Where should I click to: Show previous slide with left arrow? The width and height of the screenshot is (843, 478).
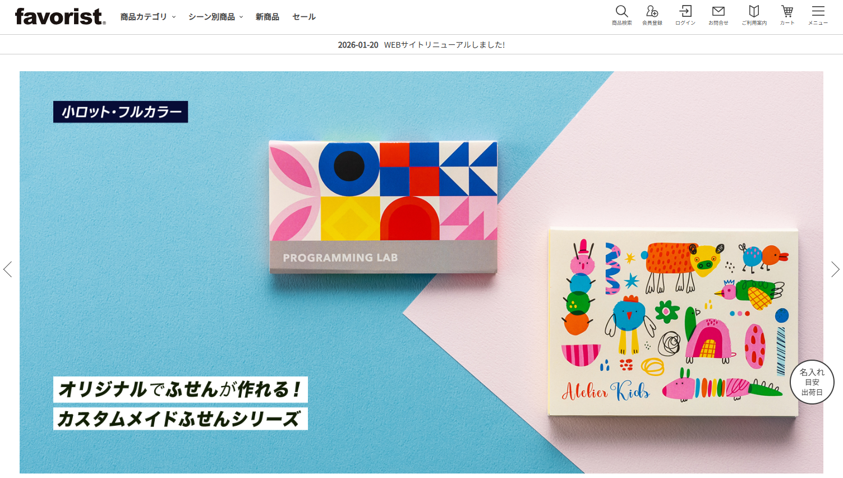coord(8,269)
